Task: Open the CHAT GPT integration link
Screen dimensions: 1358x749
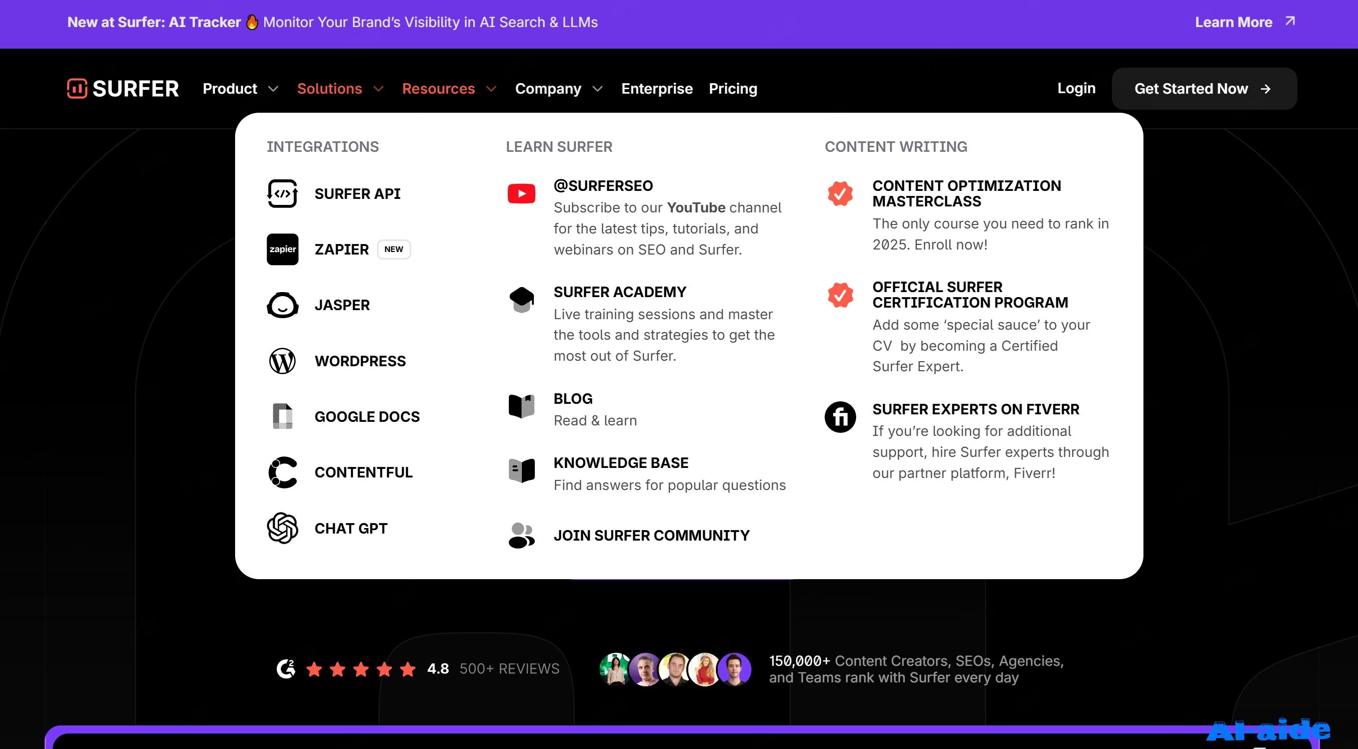Action: [x=350, y=528]
